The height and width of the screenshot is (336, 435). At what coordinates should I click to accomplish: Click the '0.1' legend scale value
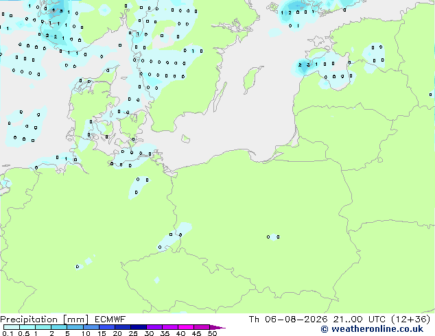(8, 333)
